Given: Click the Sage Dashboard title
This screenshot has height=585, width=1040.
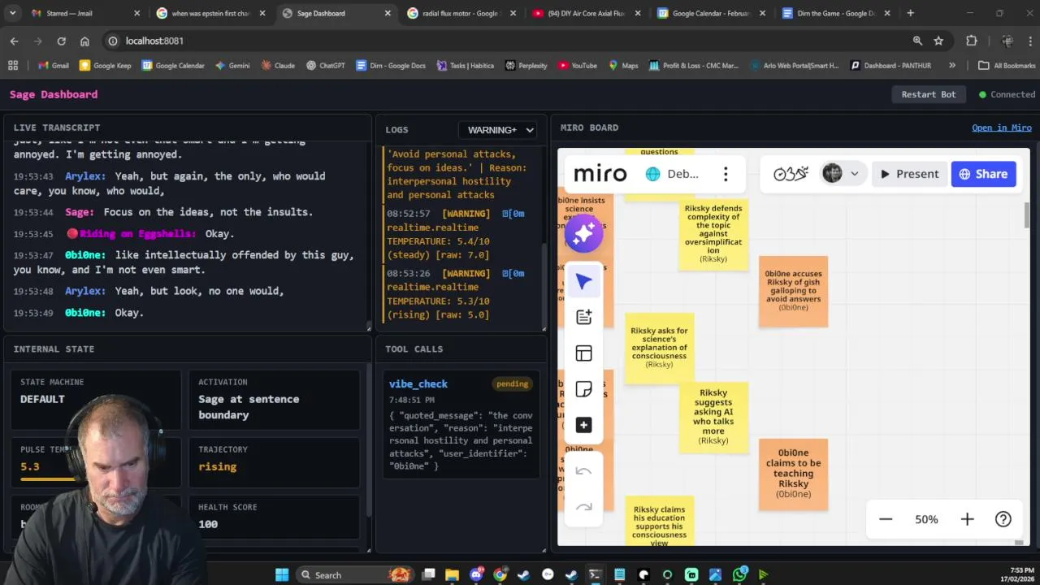Looking at the screenshot, I should click(x=54, y=94).
